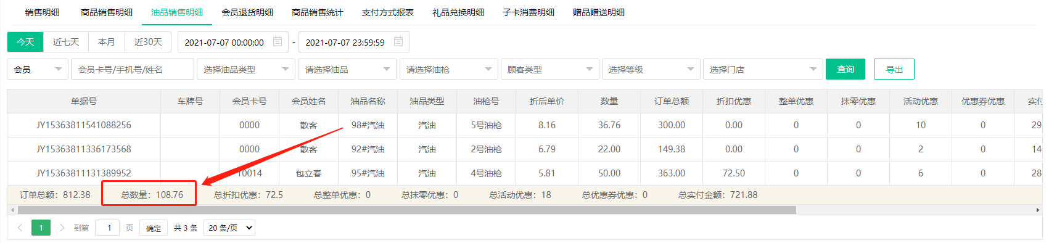Screen dimensions: 1049x243
Task: Click the 确定 page jump button
Action: [154, 228]
